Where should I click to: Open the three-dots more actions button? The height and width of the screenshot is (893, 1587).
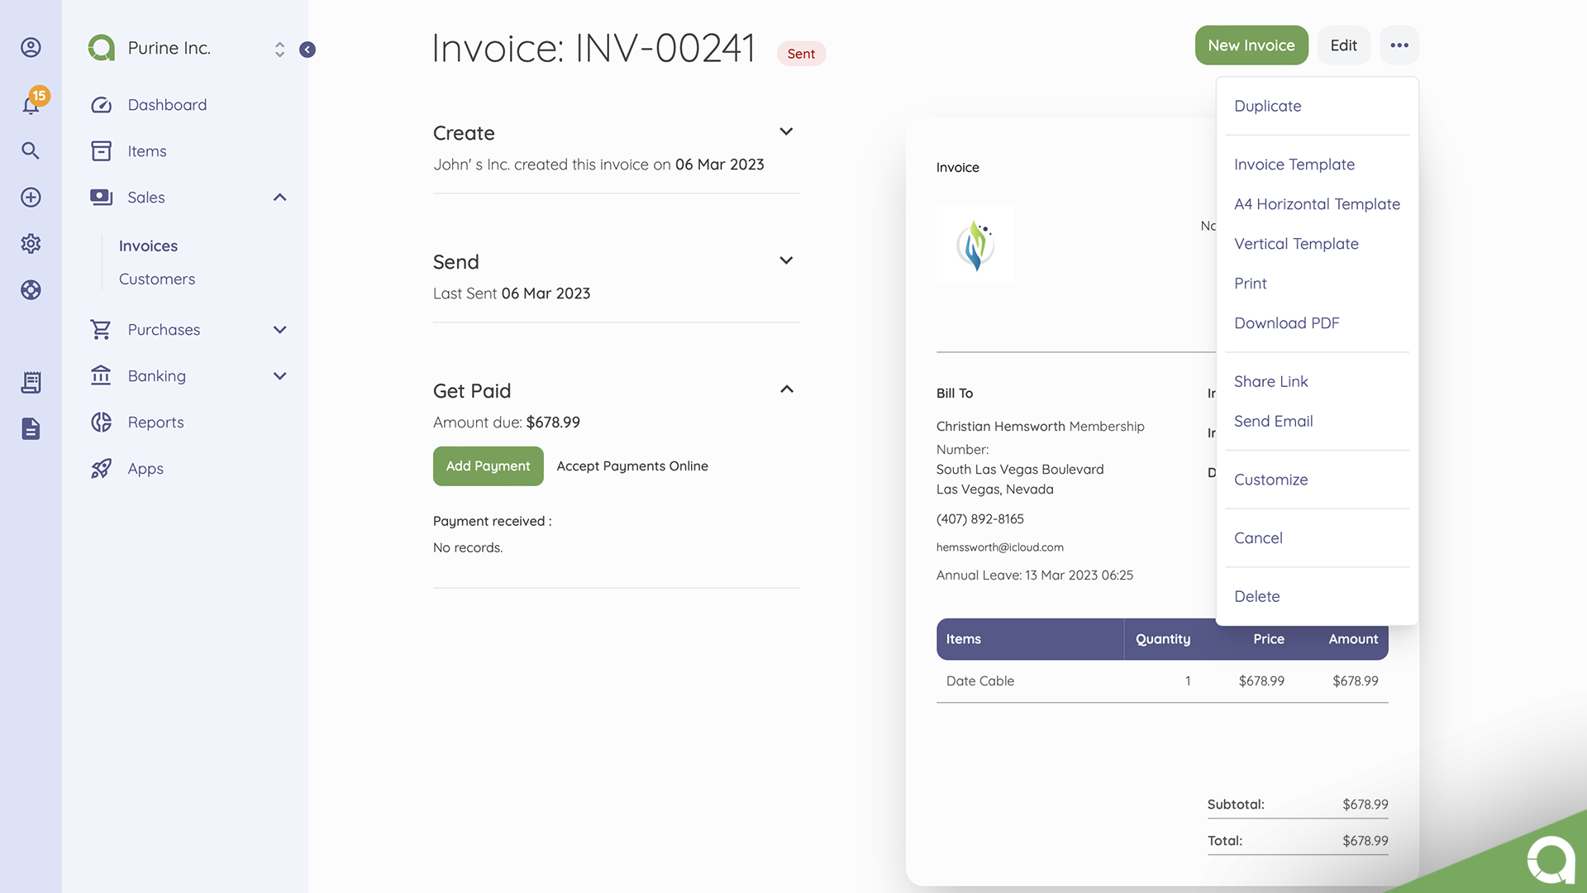point(1399,45)
